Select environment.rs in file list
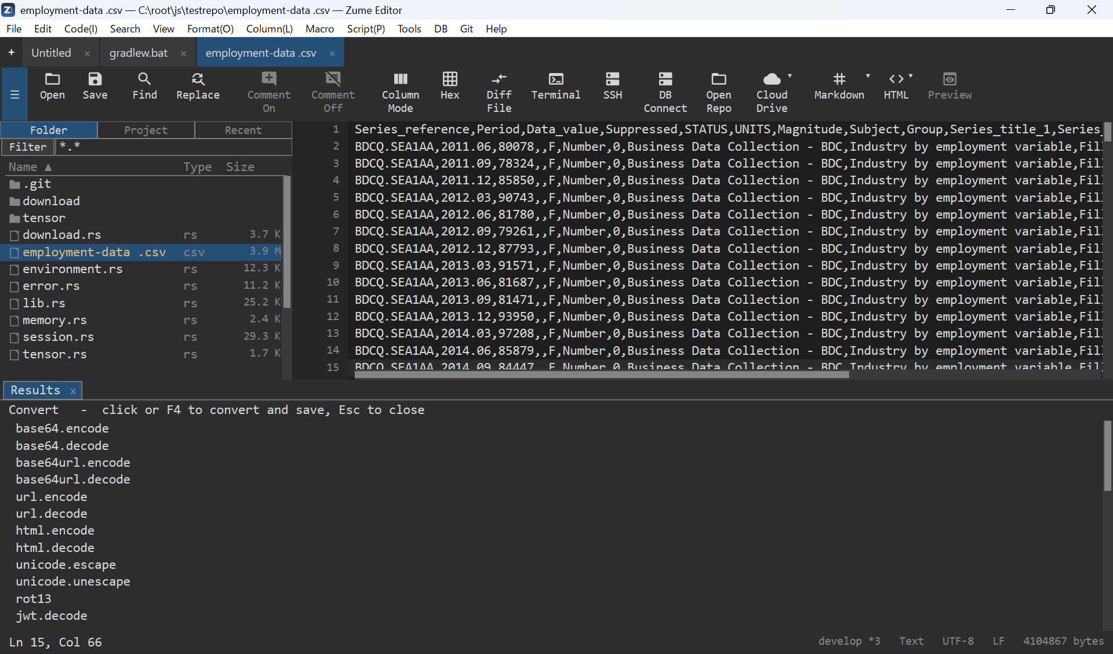The width and height of the screenshot is (1113, 654). coord(142,269)
